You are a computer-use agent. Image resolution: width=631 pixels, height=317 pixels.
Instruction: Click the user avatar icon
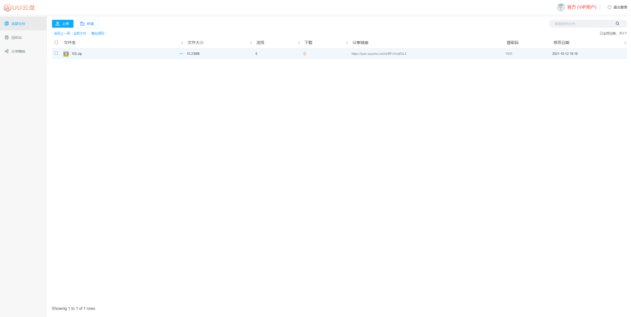pos(561,7)
